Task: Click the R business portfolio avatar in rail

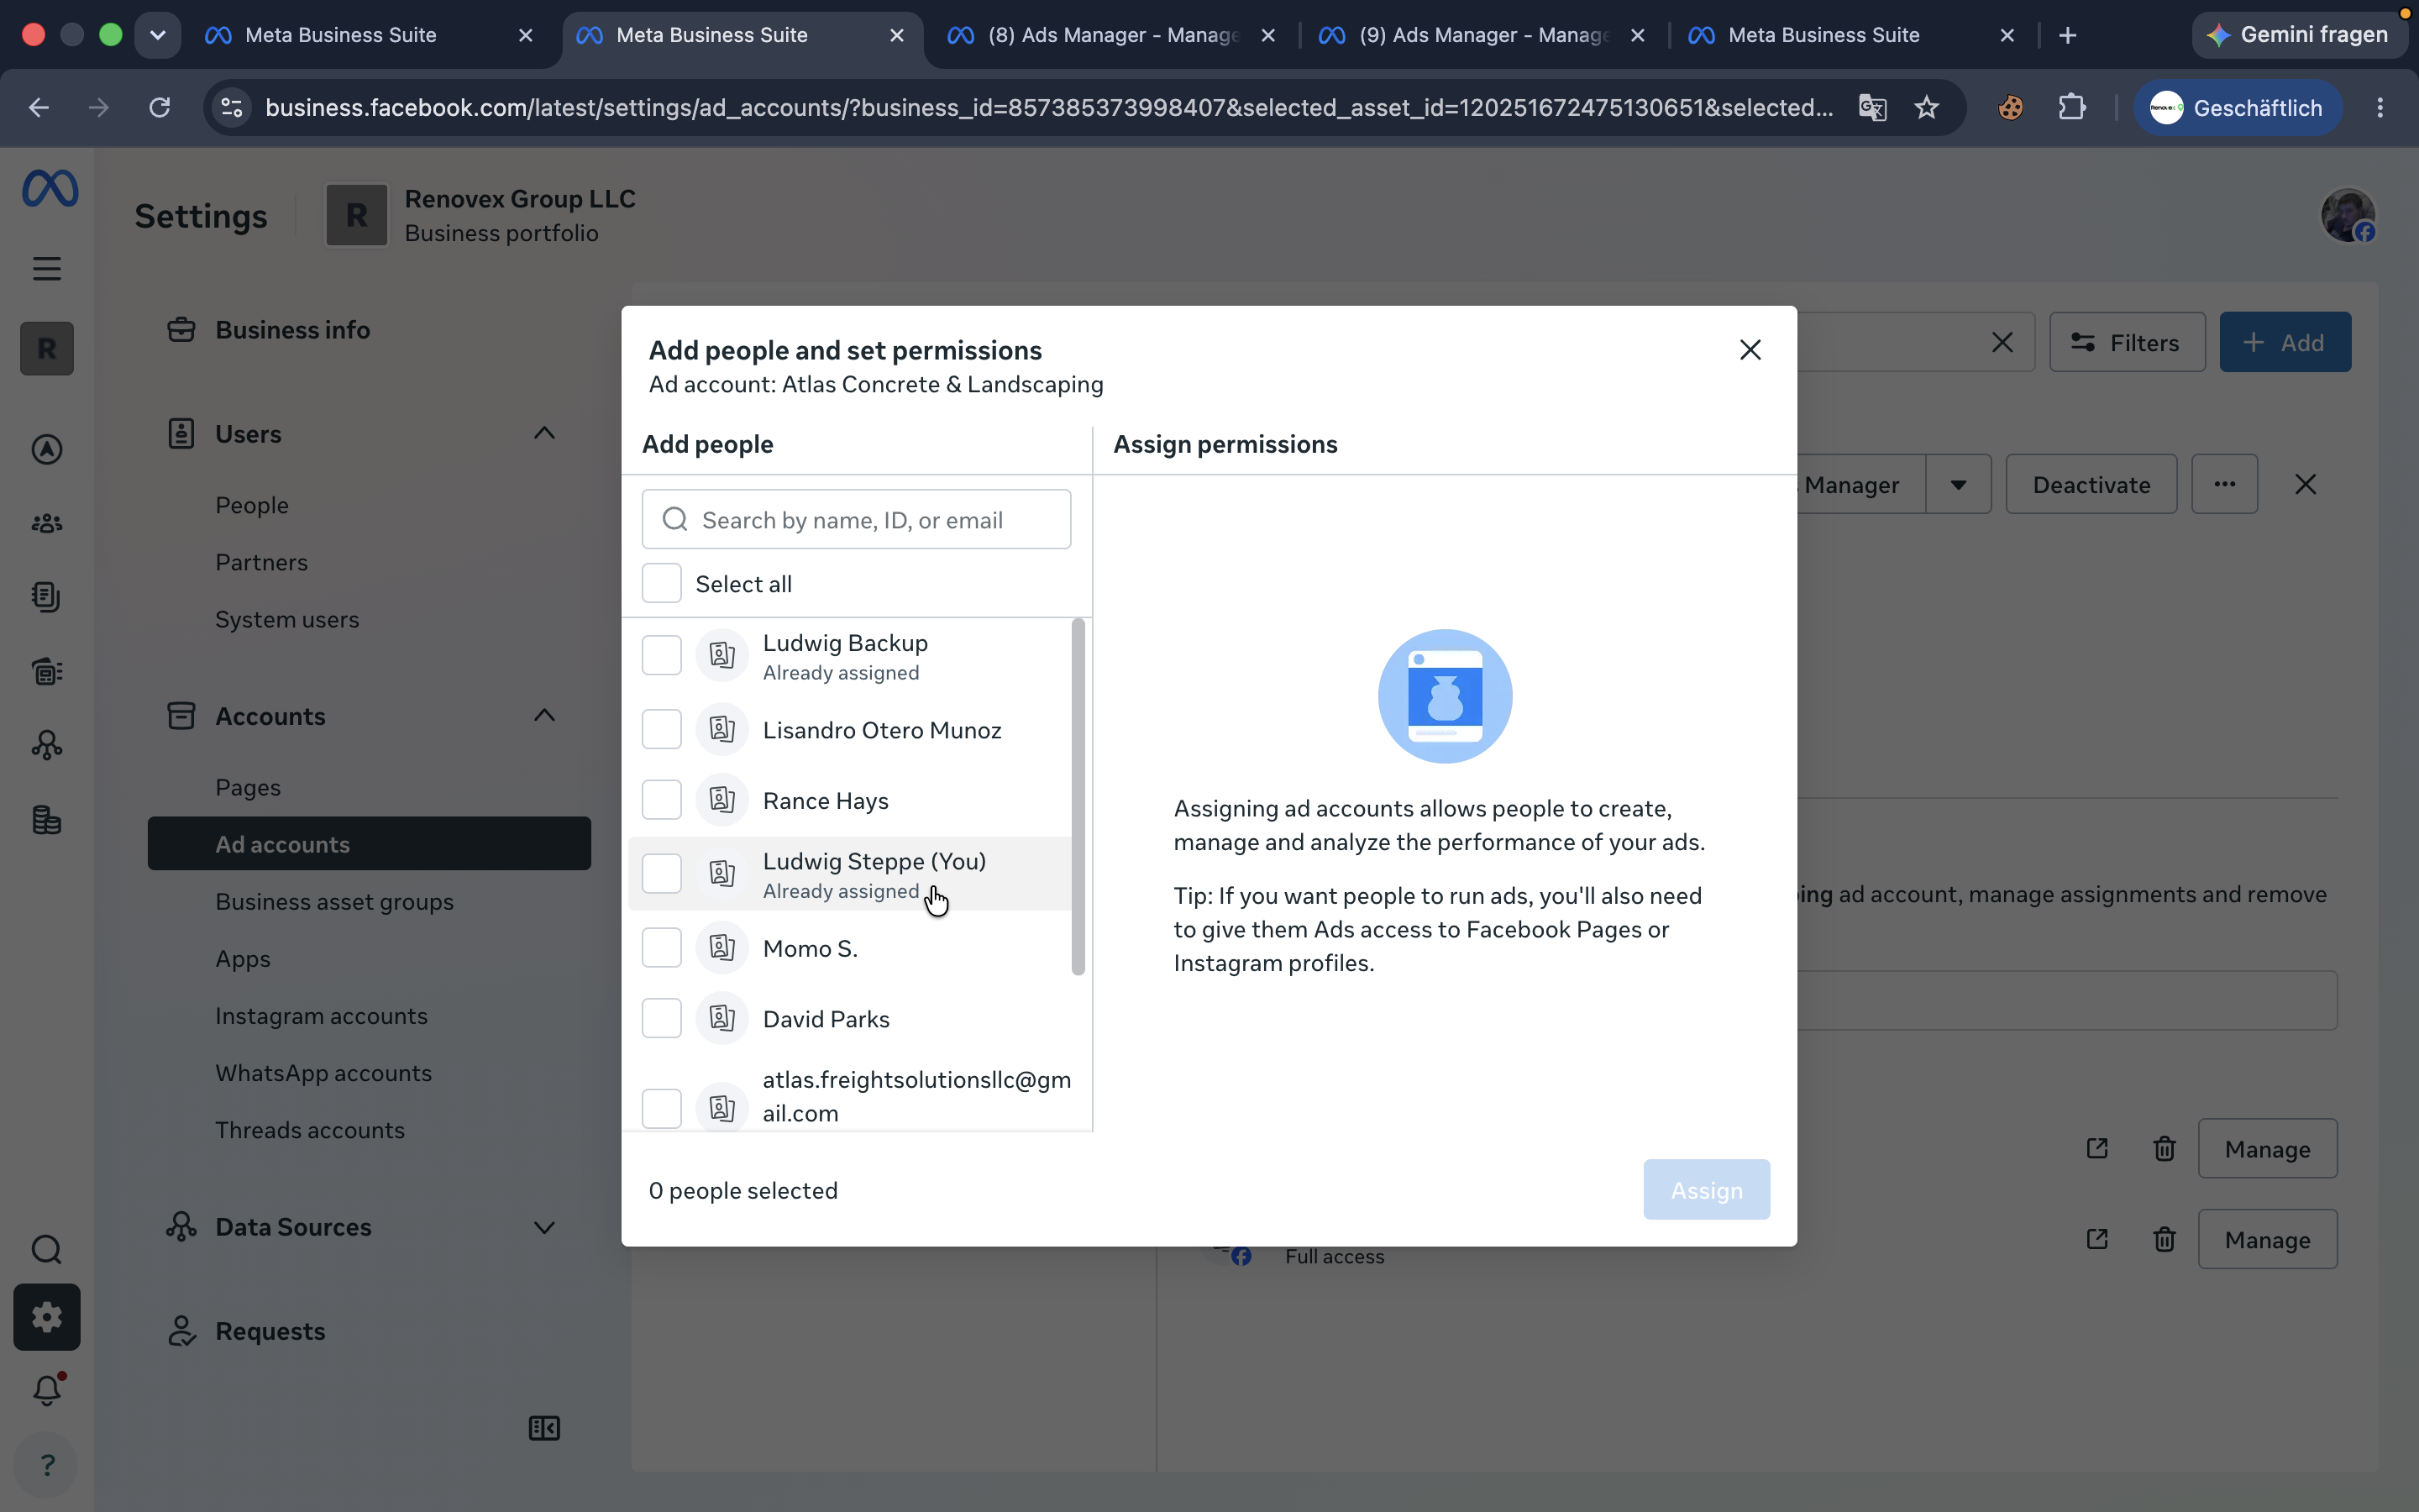Action: [46, 349]
